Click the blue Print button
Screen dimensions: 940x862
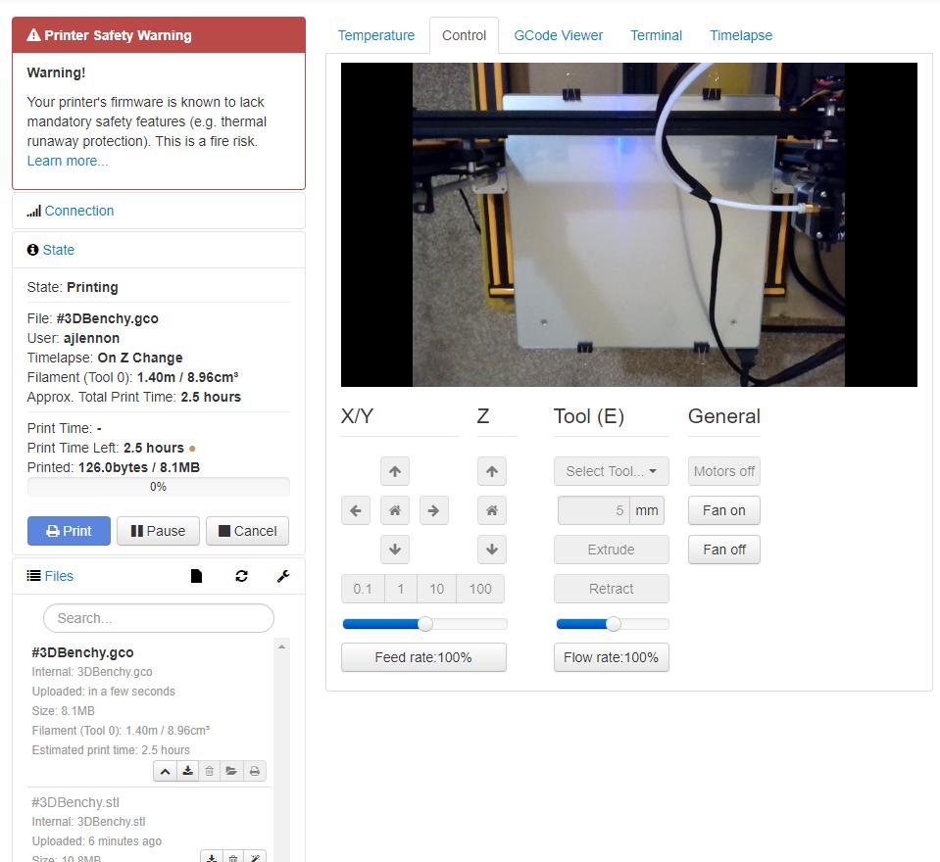[69, 531]
